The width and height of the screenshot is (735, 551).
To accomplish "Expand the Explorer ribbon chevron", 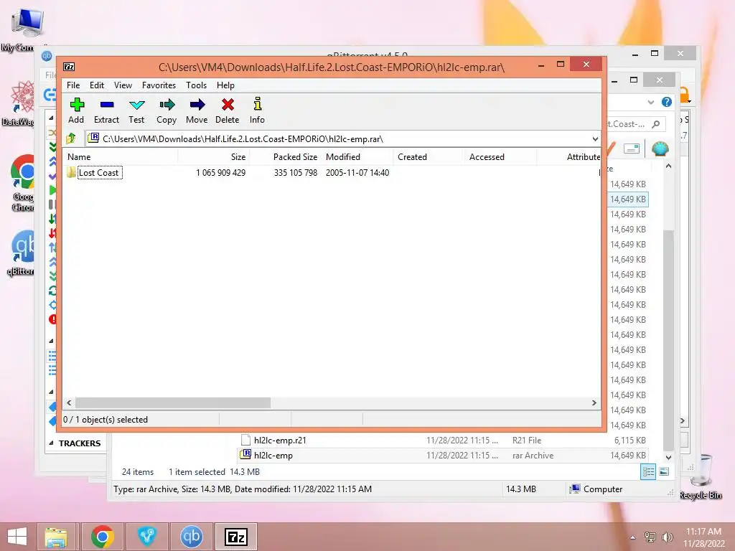I will (650, 102).
